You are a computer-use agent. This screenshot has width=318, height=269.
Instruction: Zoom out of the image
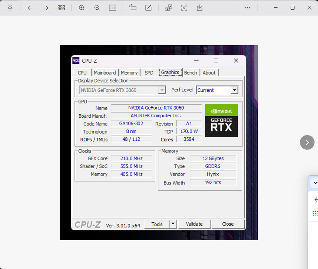click(97, 8)
